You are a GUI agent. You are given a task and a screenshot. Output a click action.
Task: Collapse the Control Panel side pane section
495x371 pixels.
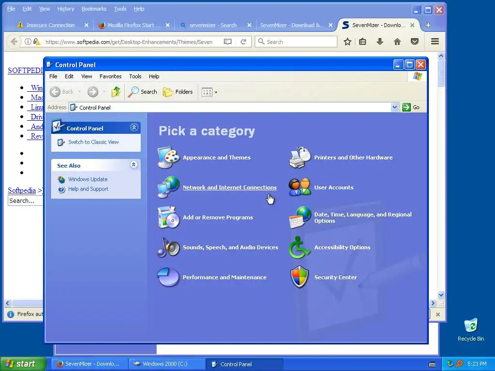click(134, 128)
